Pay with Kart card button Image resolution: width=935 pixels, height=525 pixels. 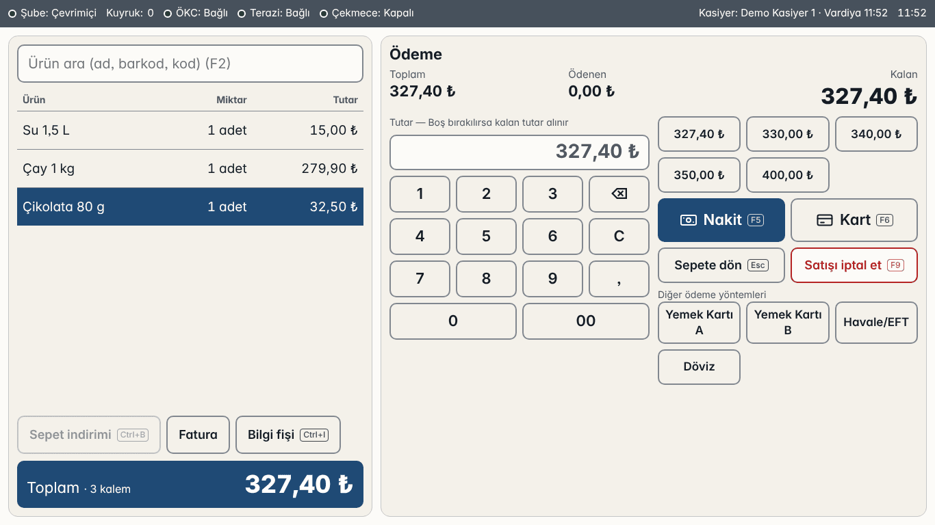click(854, 220)
